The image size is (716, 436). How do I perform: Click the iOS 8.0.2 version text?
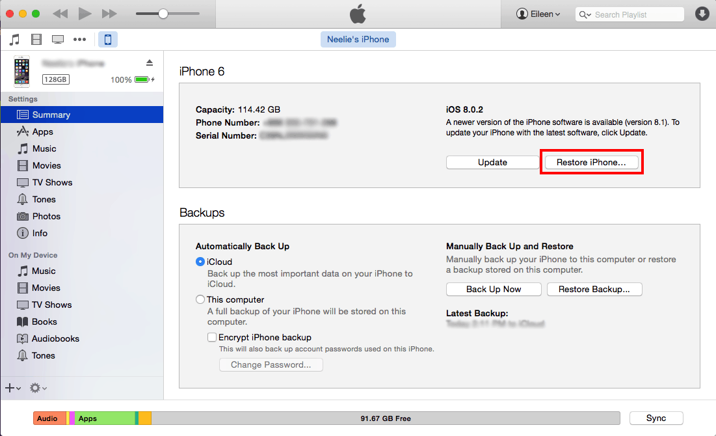point(464,110)
